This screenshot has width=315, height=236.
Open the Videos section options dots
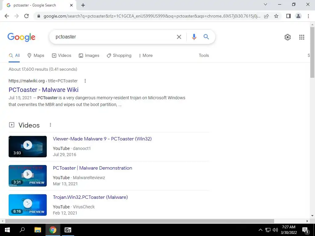coord(50,125)
